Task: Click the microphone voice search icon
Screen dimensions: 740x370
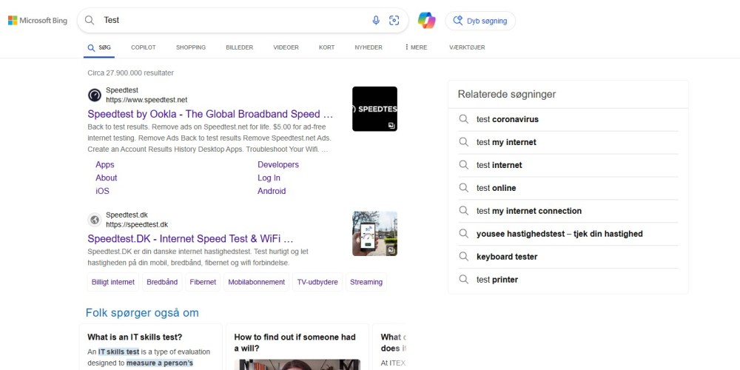Action: (376, 21)
